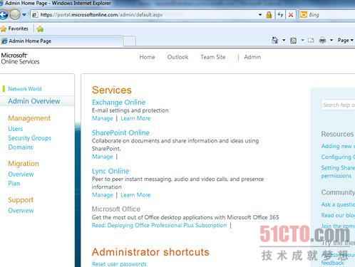
Task: Open the Exchange Online heading link
Action: coord(118,103)
